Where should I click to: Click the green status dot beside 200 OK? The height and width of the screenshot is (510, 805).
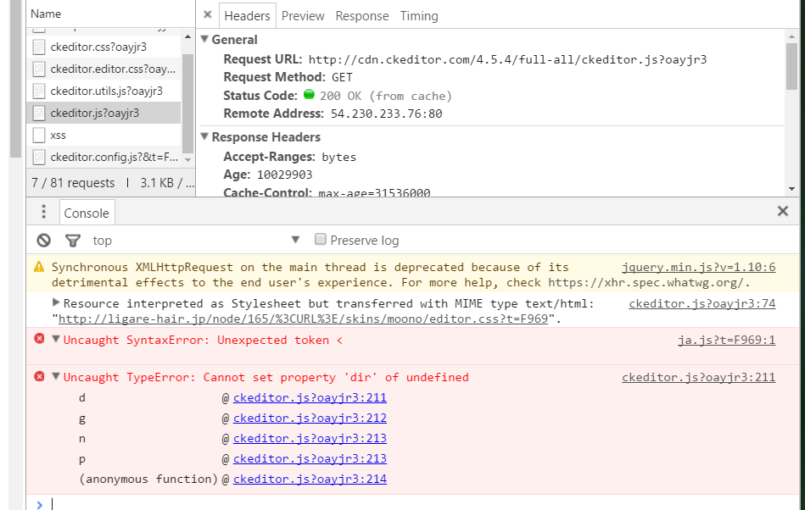pyautogui.click(x=308, y=96)
